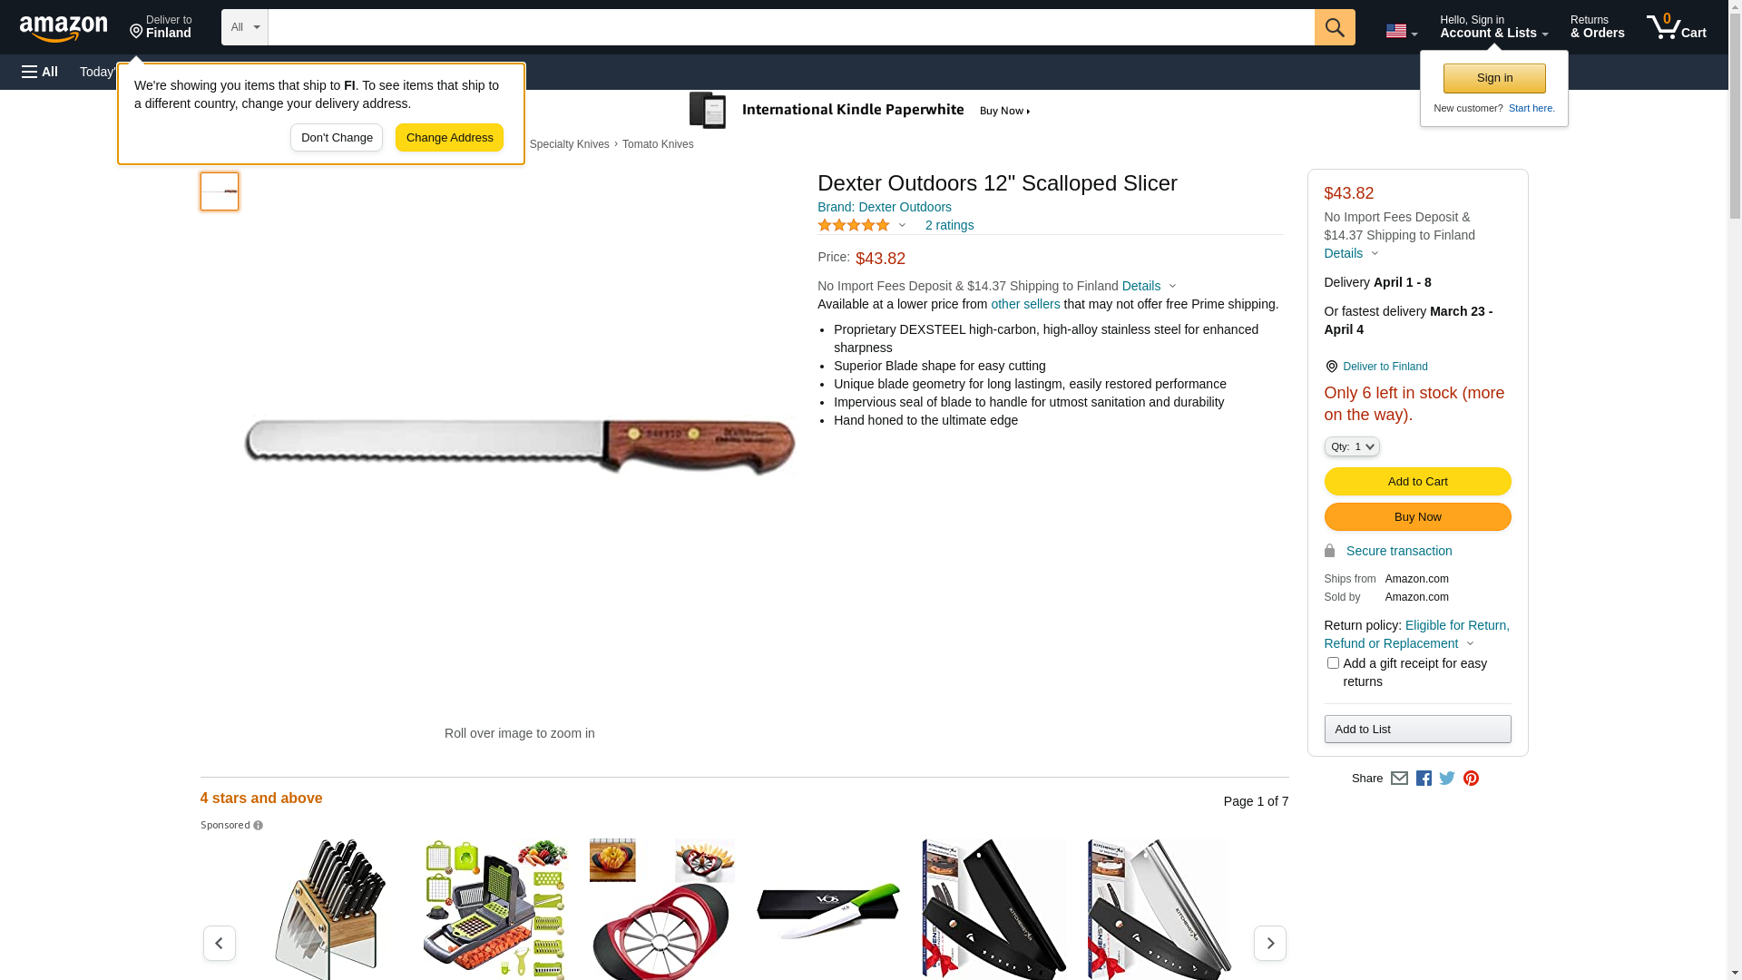1742x980 pixels.
Task: Click the search magnifier button
Action: click(x=1334, y=27)
